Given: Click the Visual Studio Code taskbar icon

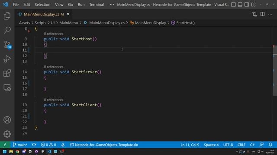Looking at the screenshot, I should 49,152.
